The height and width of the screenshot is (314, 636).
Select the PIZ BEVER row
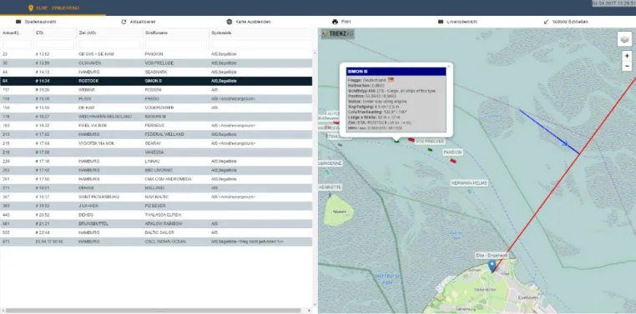click(x=156, y=206)
